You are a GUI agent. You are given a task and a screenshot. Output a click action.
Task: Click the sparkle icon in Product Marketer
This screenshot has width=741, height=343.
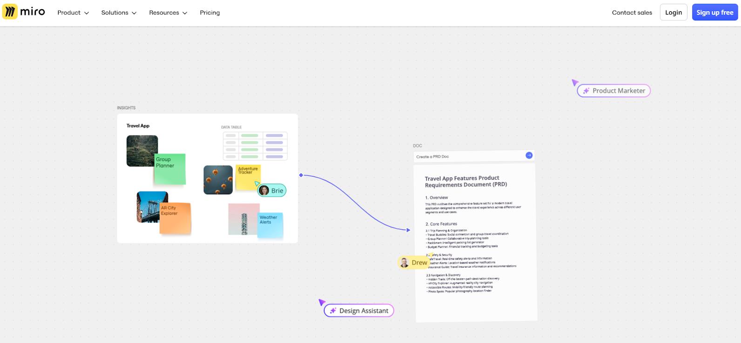[586, 91]
